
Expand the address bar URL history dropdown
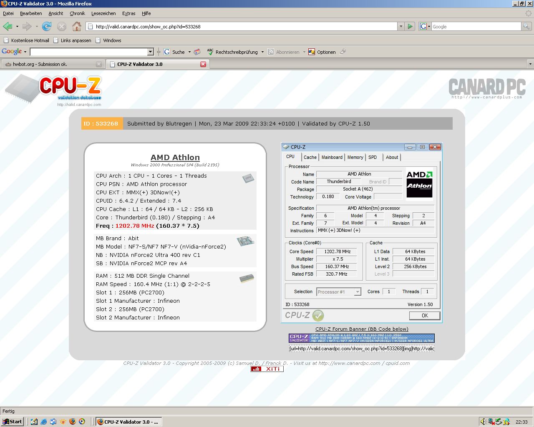click(401, 26)
